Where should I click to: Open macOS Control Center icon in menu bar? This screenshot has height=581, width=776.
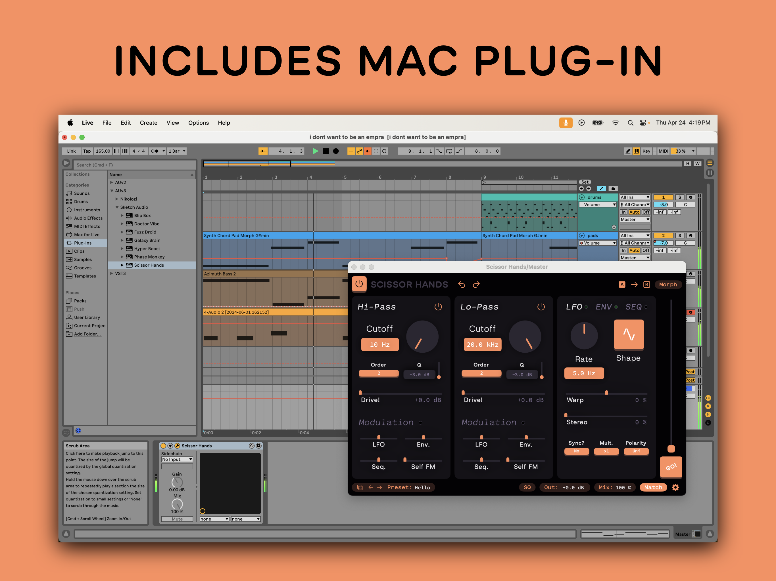pyautogui.click(x=643, y=123)
